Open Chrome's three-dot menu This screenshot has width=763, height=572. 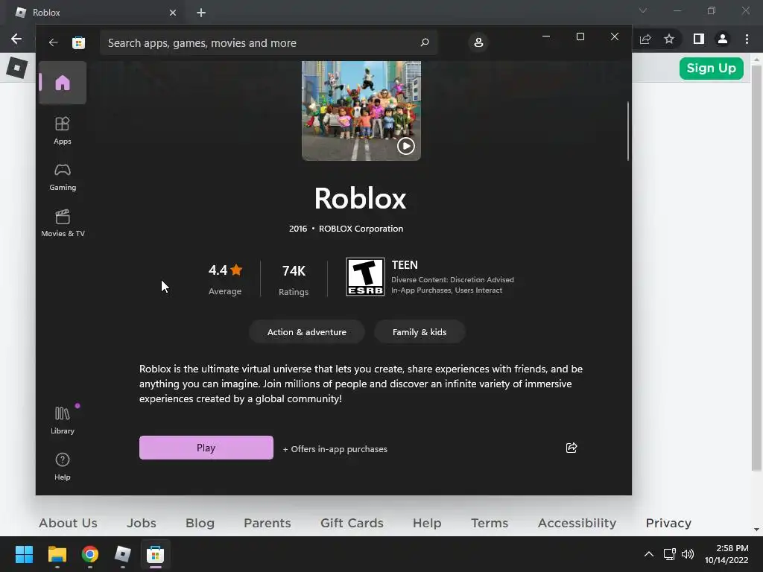(x=747, y=39)
